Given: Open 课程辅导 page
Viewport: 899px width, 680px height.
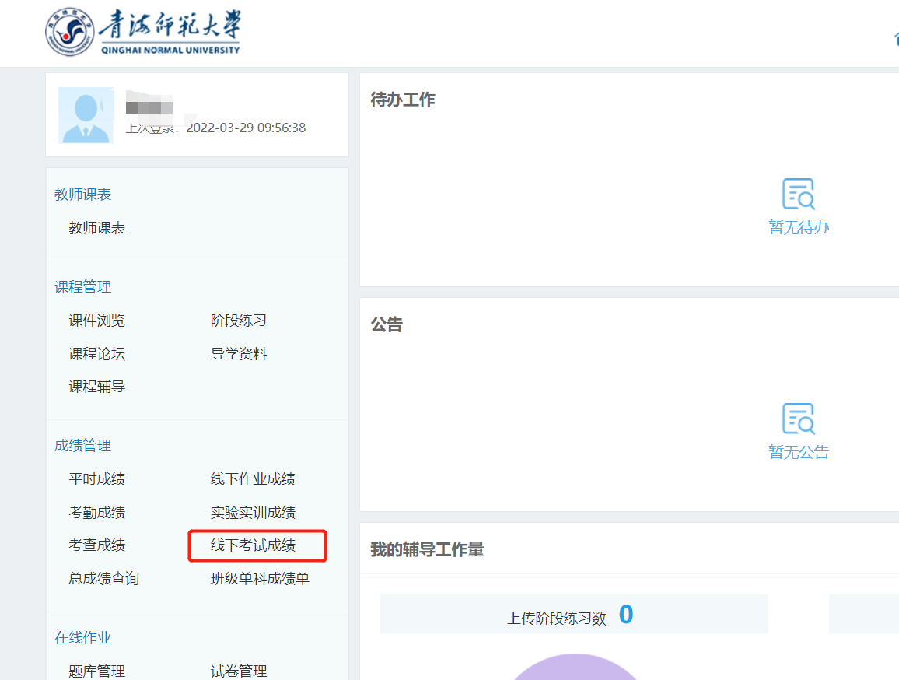Looking at the screenshot, I should click(96, 387).
